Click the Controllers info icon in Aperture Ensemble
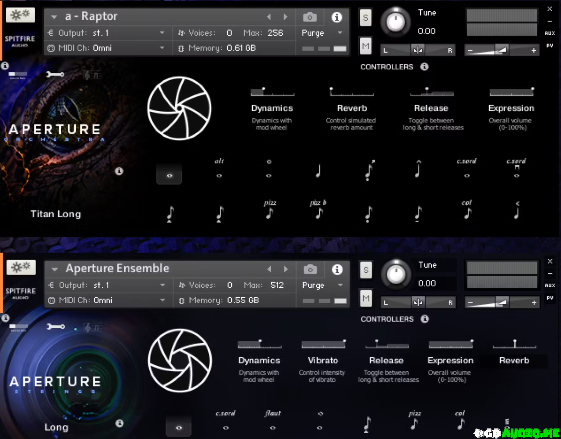Image resolution: width=561 pixels, height=439 pixels. tap(425, 319)
